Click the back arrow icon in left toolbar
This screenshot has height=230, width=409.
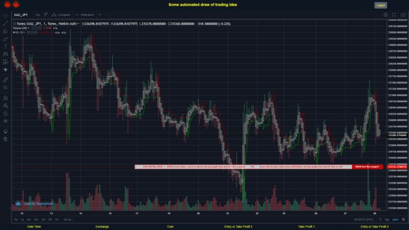5,70
